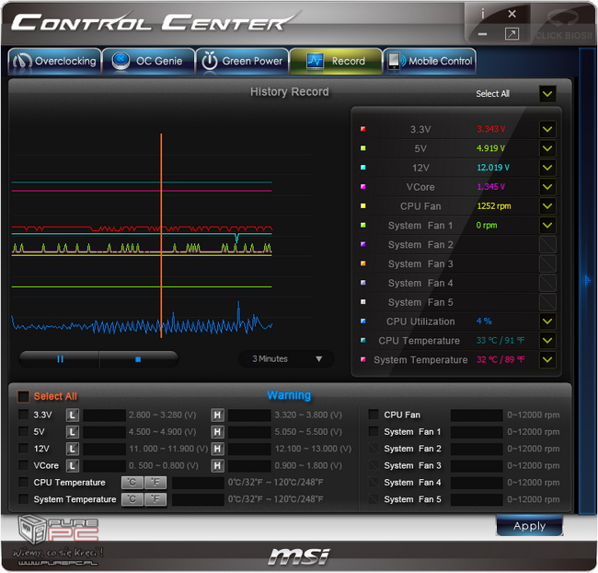598x573 pixels.
Task: Click the green 5V color swatch
Action: pyautogui.click(x=363, y=148)
